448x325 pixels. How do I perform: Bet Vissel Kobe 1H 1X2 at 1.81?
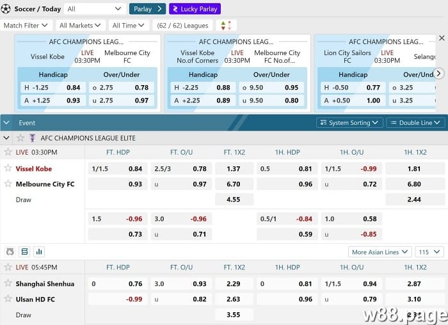[415, 169]
